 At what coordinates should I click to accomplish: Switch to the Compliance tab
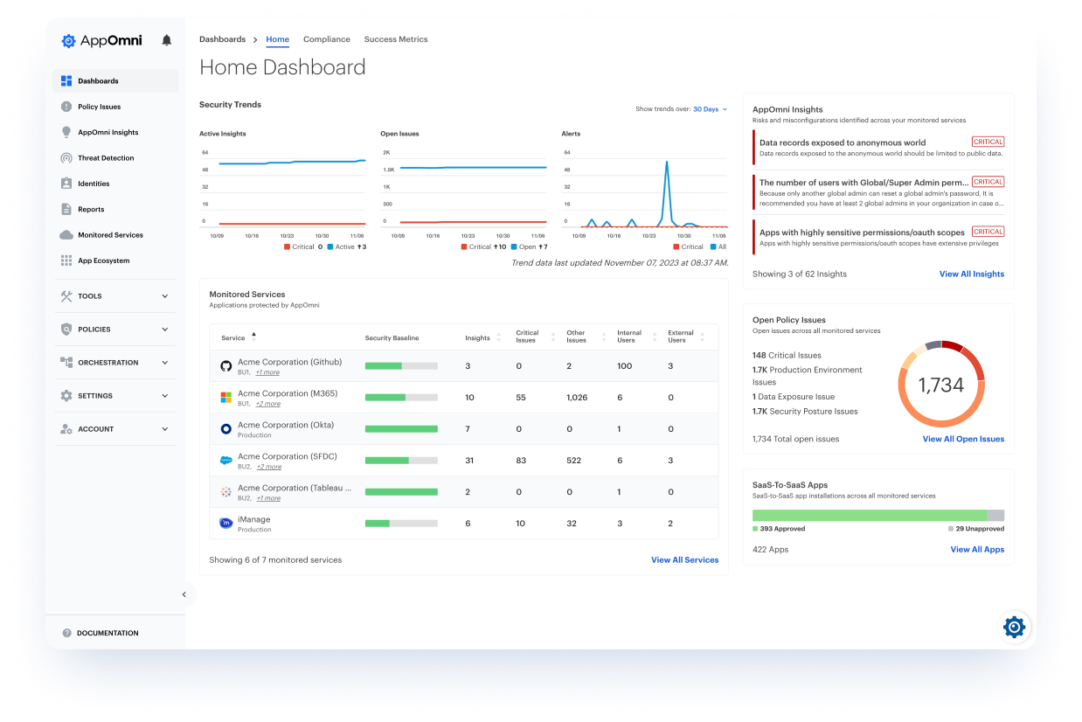326,39
